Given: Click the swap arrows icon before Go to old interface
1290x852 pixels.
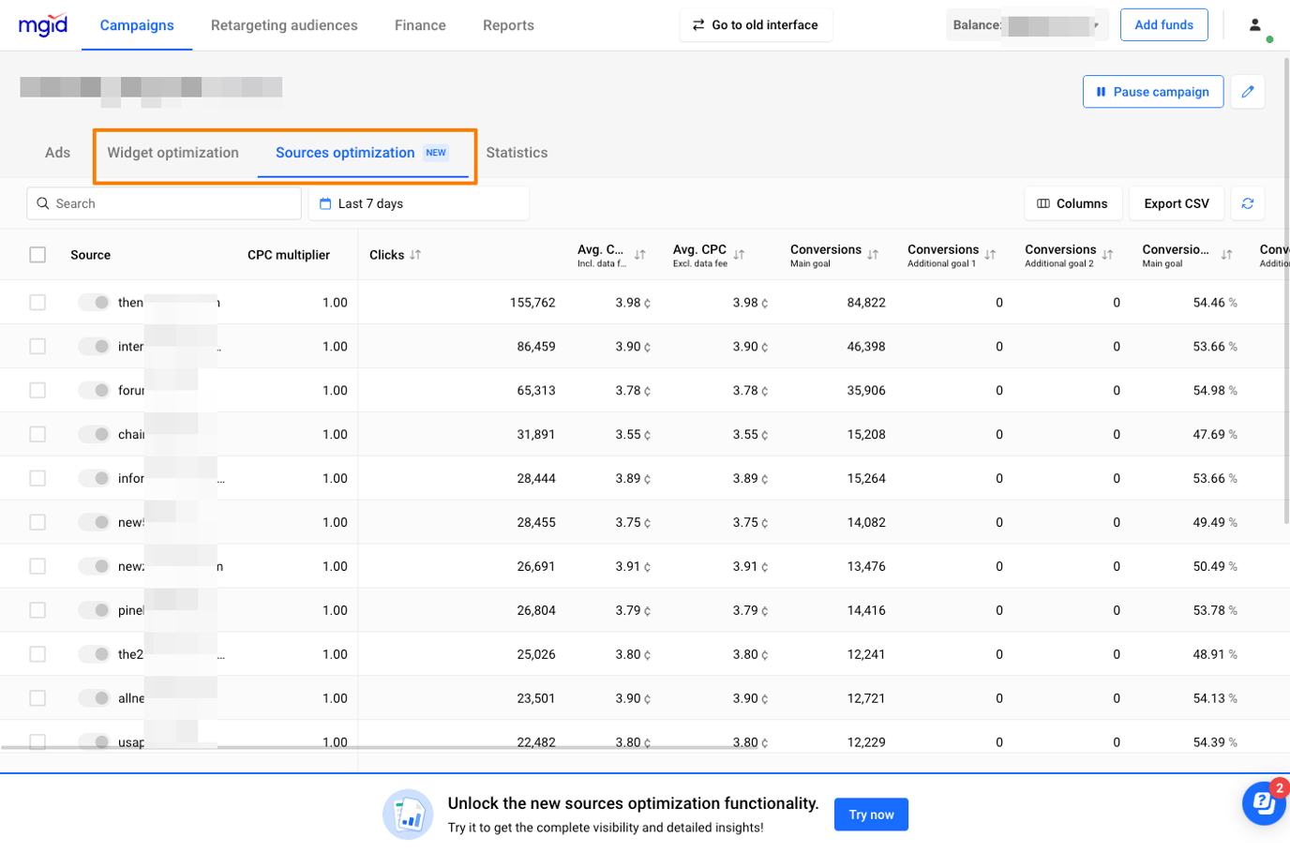Looking at the screenshot, I should point(698,24).
